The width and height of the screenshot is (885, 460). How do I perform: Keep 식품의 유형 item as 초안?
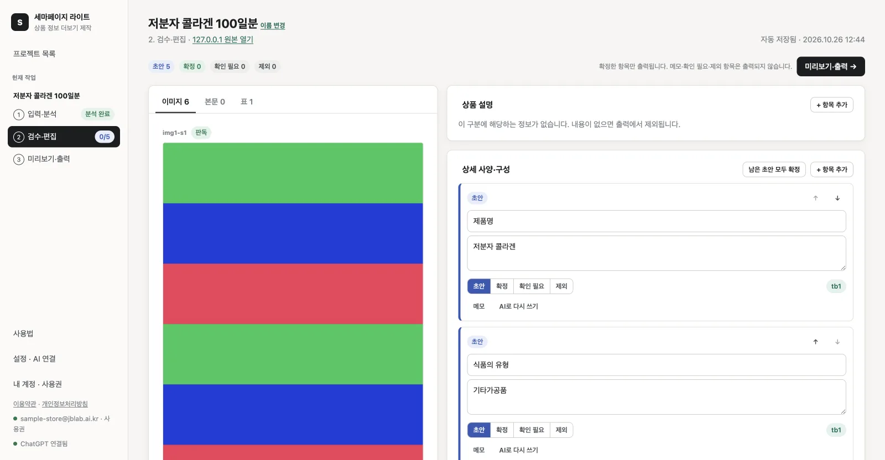coord(479,430)
